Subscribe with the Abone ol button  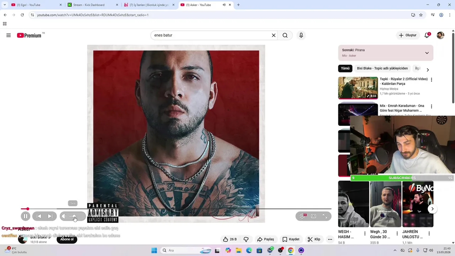click(x=67, y=239)
